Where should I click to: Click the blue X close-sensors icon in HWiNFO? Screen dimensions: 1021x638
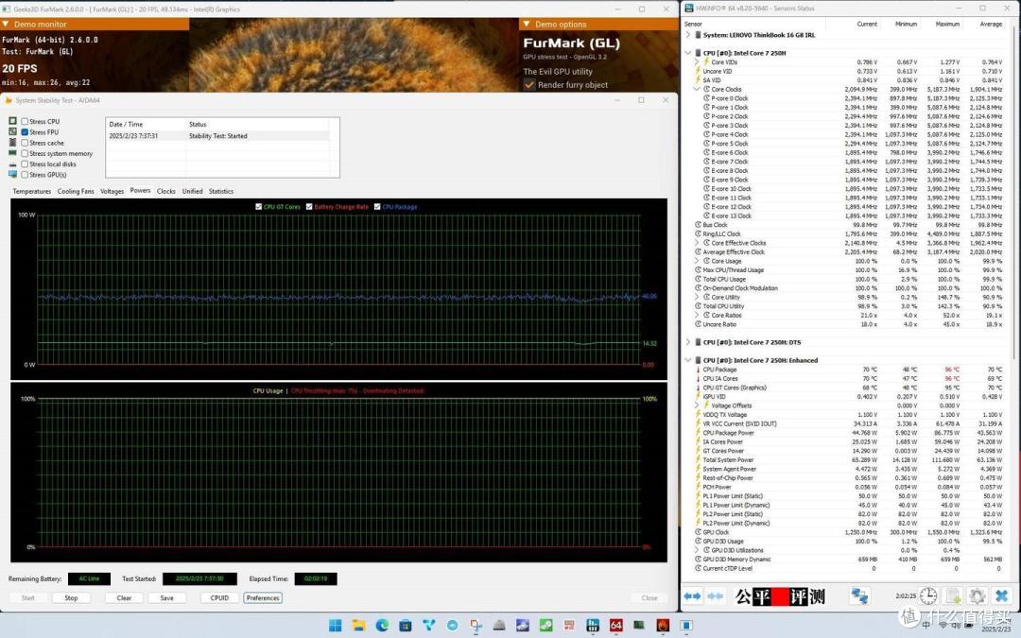[x=1001, y=595]
